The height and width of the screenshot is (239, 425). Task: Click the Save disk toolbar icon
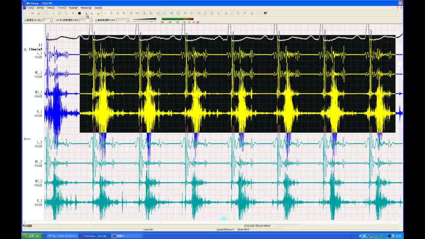pyautogui.click(x=39, y=13)
